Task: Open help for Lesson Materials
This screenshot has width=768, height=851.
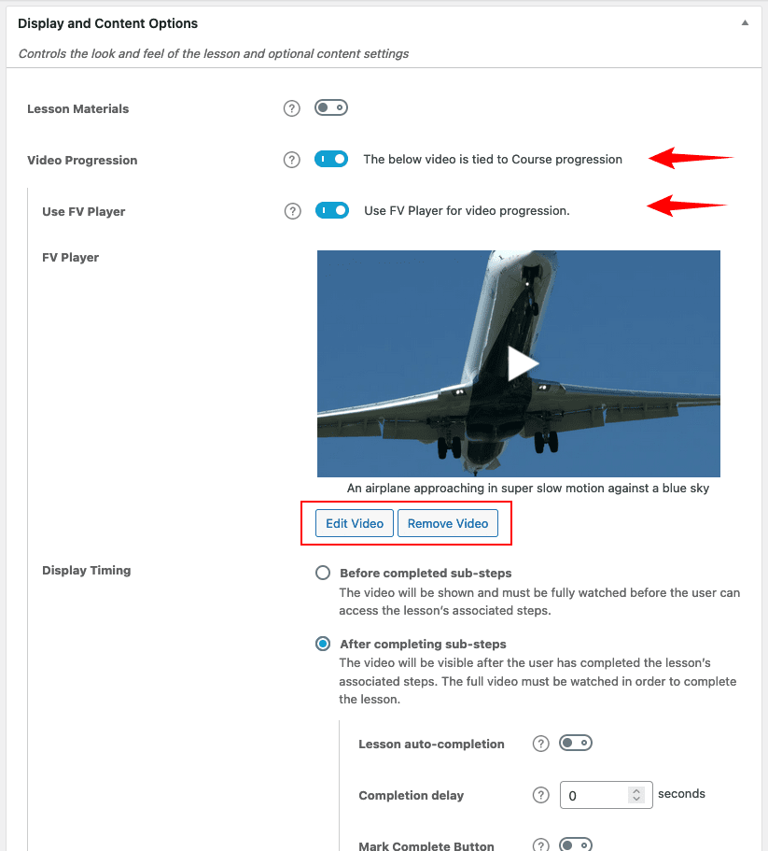Action: [291, 108]
